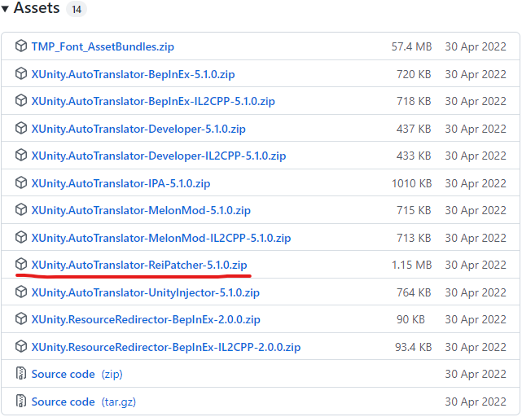The image size is (522, 417).
Task: Click file-zip icon beside Source code (tar.gz)
Action: coord(21,402)
